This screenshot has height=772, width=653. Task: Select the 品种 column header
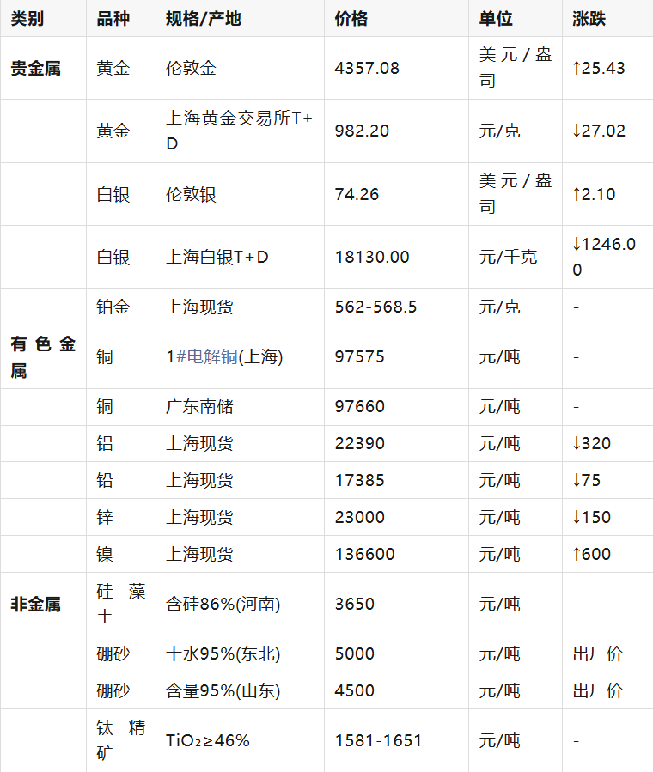coord(113,18)
